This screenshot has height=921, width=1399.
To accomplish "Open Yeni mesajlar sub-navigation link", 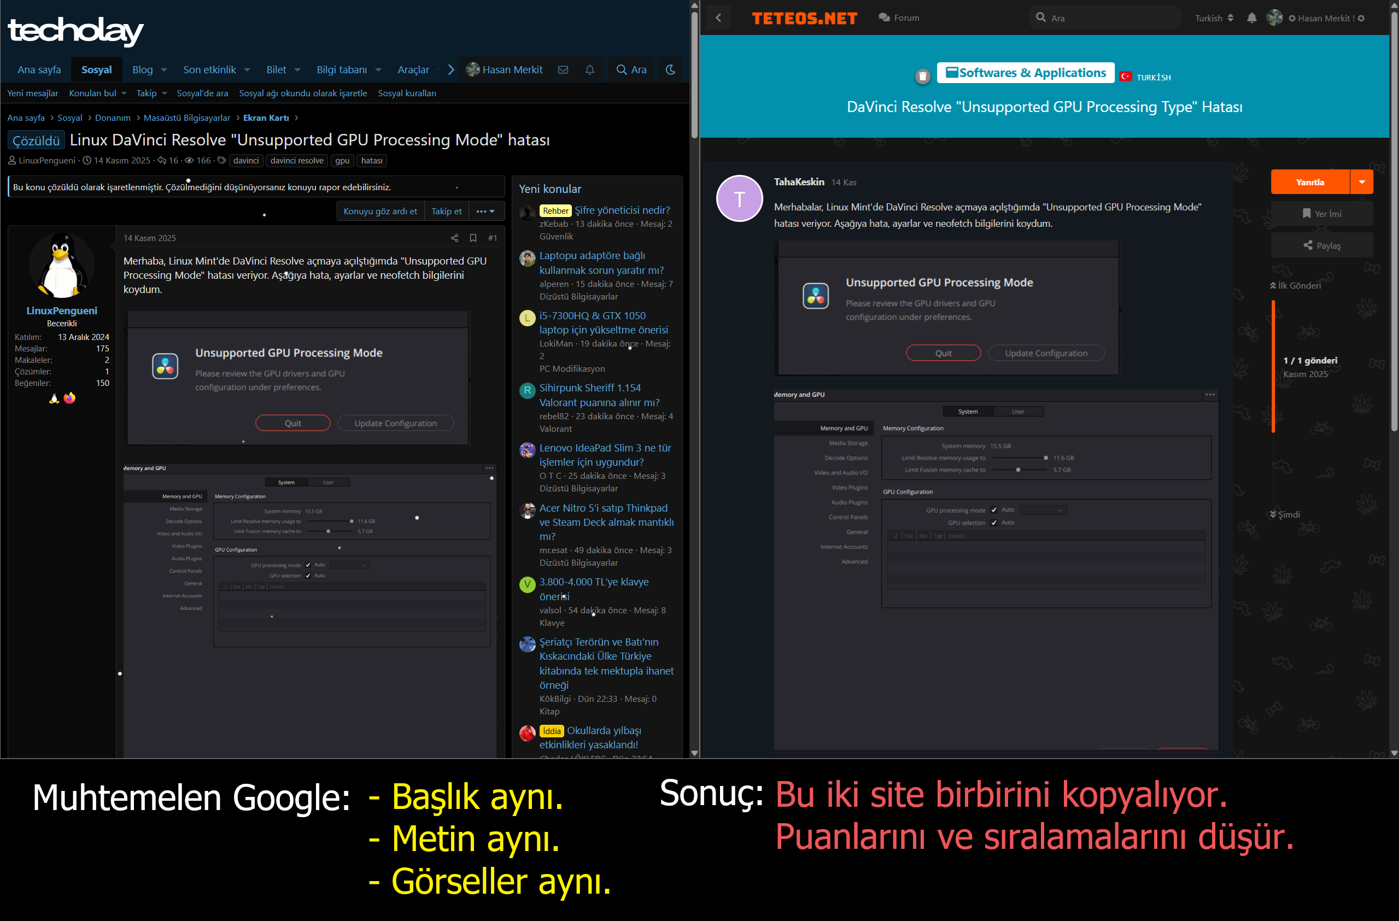I will 32,93.
